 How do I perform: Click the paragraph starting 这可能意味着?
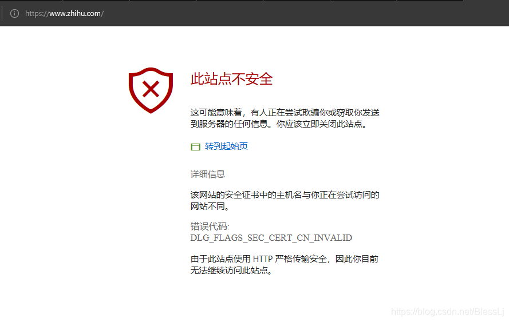click(x=285, y=118)
